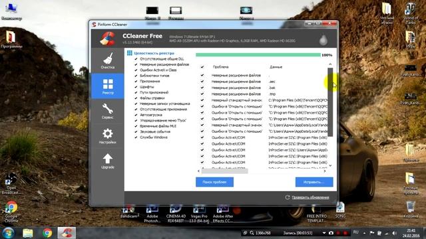Toggle Библиотеки типов checkbox
The height and width of the screenshot is (239, 426).
tap(136, 76)
